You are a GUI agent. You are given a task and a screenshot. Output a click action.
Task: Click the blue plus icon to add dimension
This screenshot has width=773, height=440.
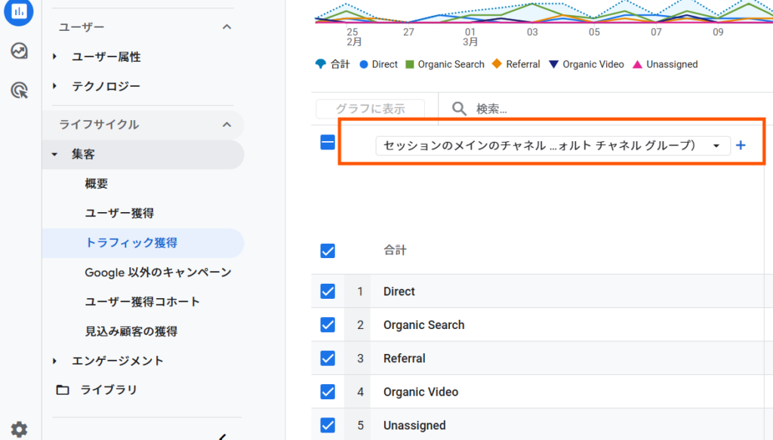coord(741,146)
